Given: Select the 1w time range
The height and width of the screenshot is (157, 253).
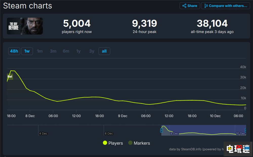Looking at the screenshot, I should 27,51.
